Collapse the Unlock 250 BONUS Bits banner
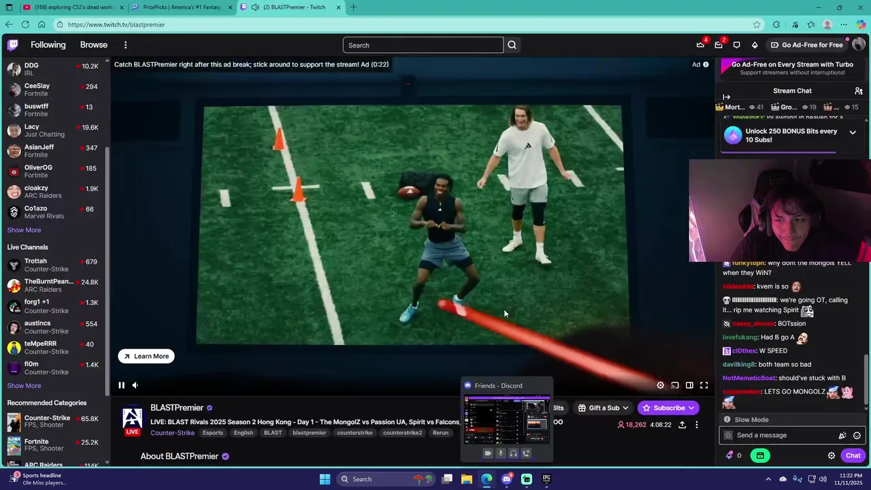This screenshot has height=490, width=871. [x=853, y=133]
